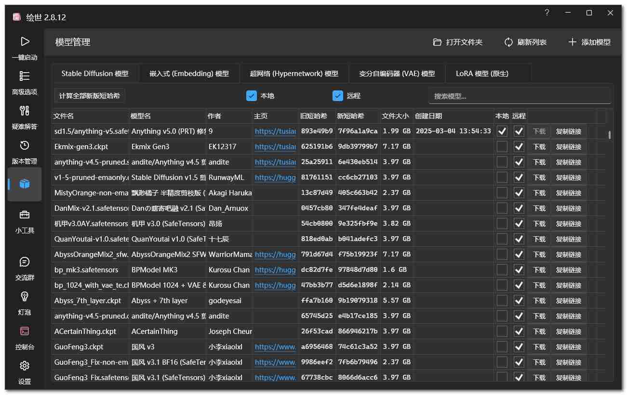This screenshot has width=627, height=395.
Task: Uncheck the 本地 filter checkbox
Action: coord(252,96)
